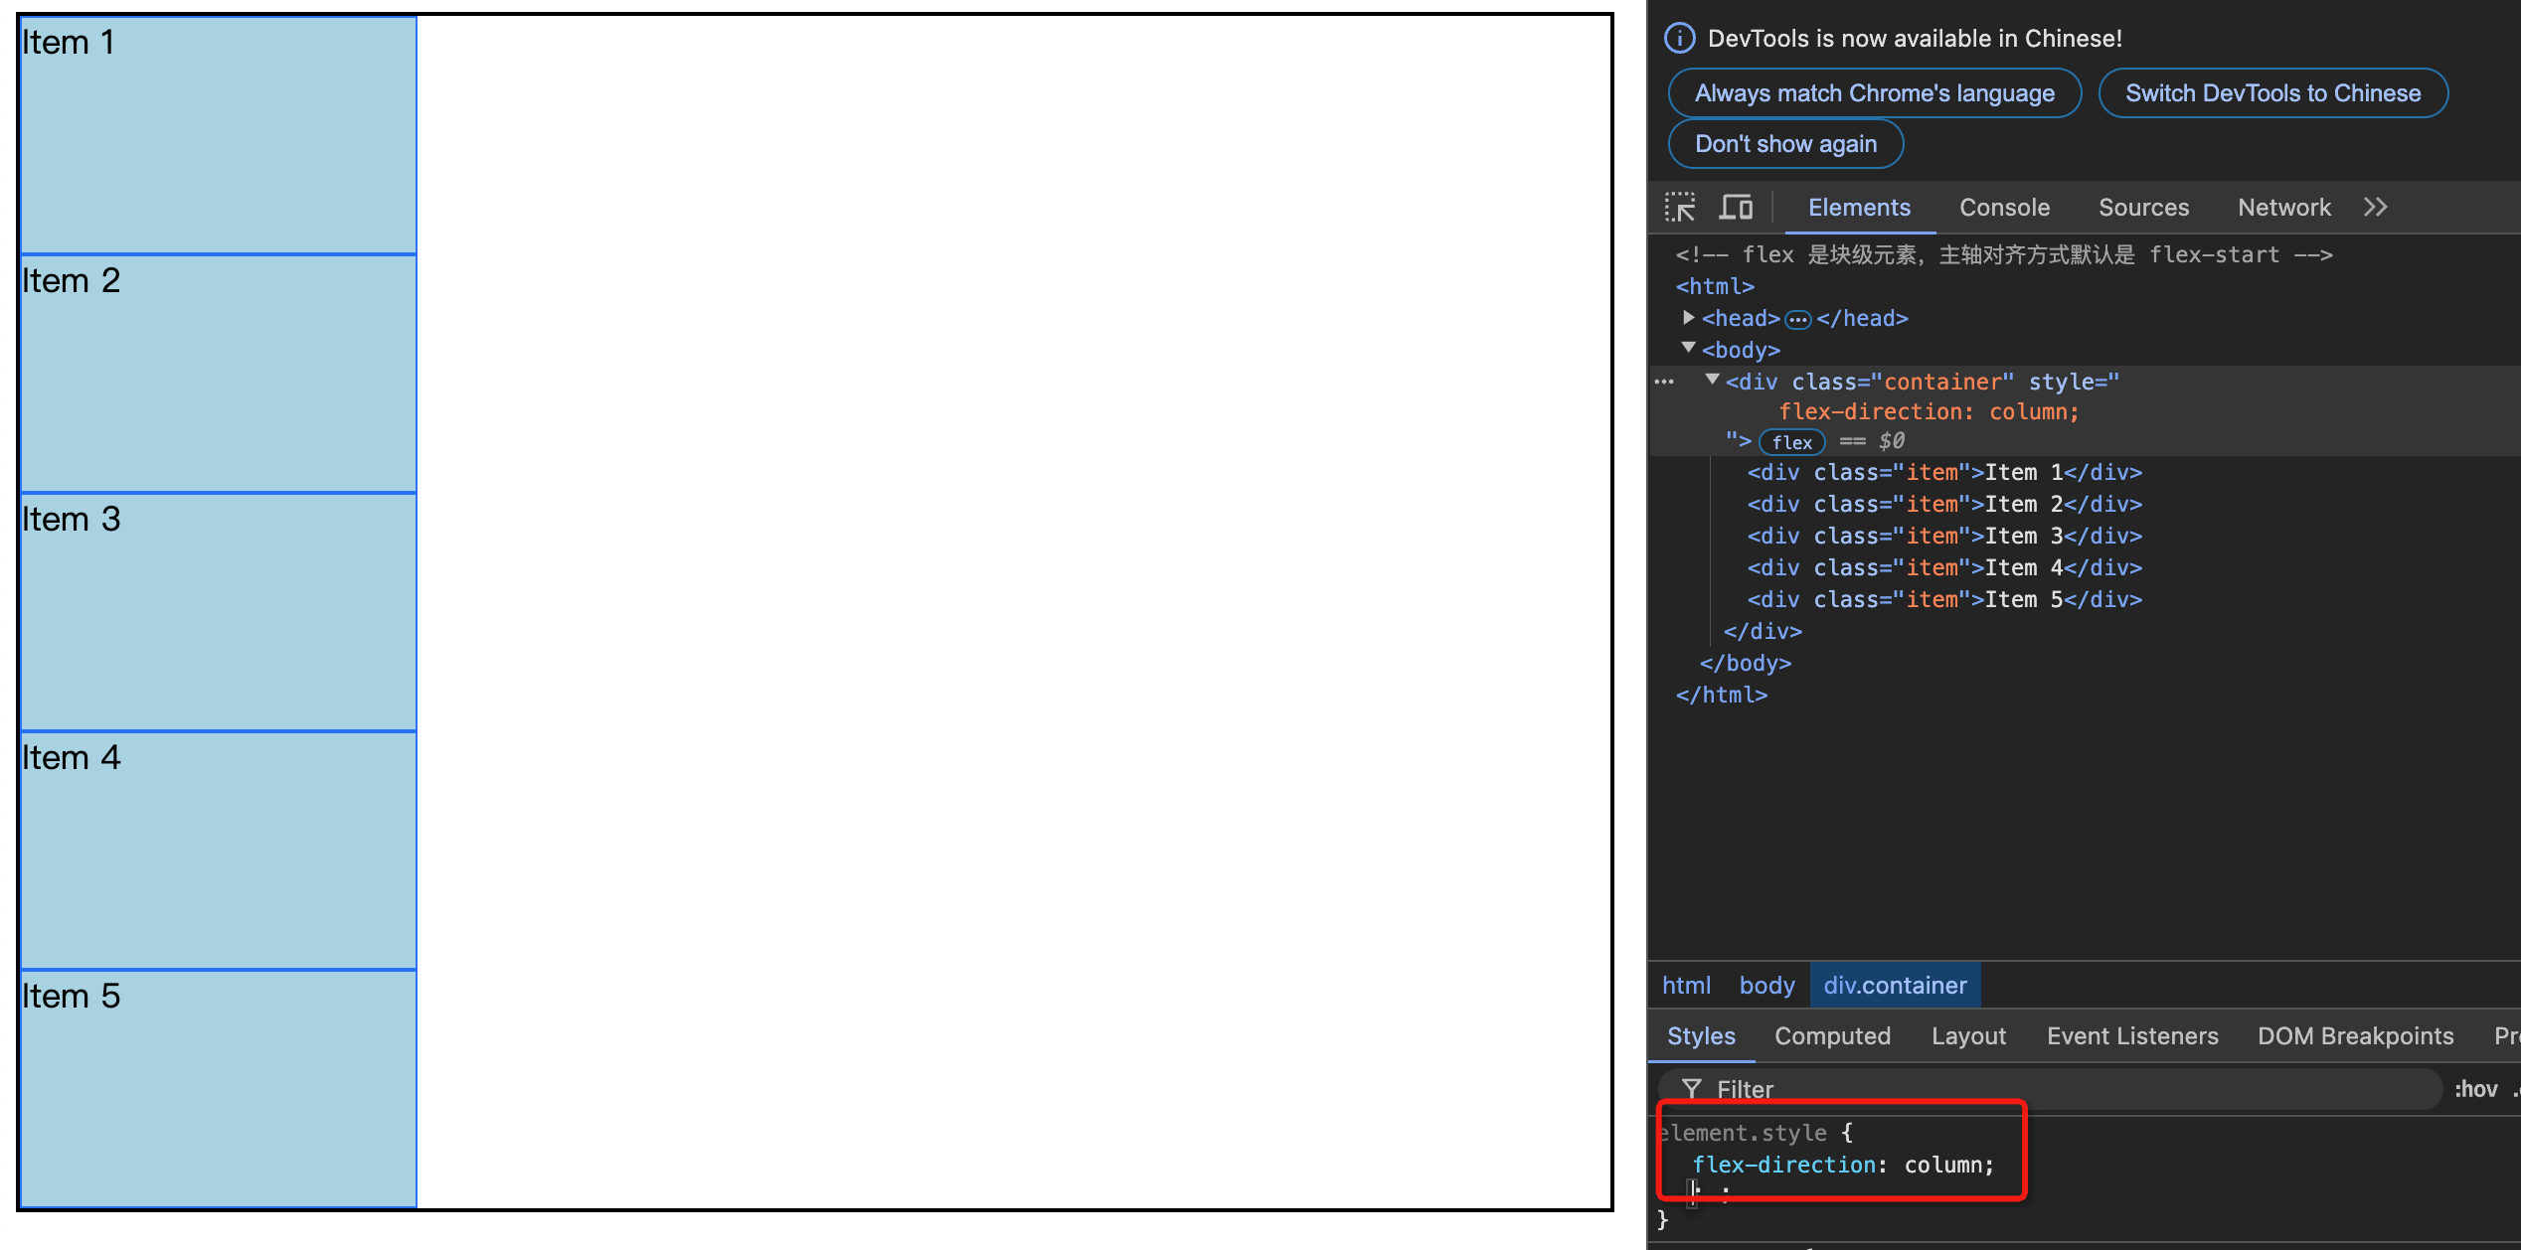Click the info icon in notification

pos(1679,39)
